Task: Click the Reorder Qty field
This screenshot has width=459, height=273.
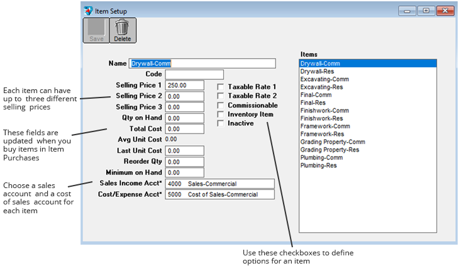Action: (x=184, y=162)
